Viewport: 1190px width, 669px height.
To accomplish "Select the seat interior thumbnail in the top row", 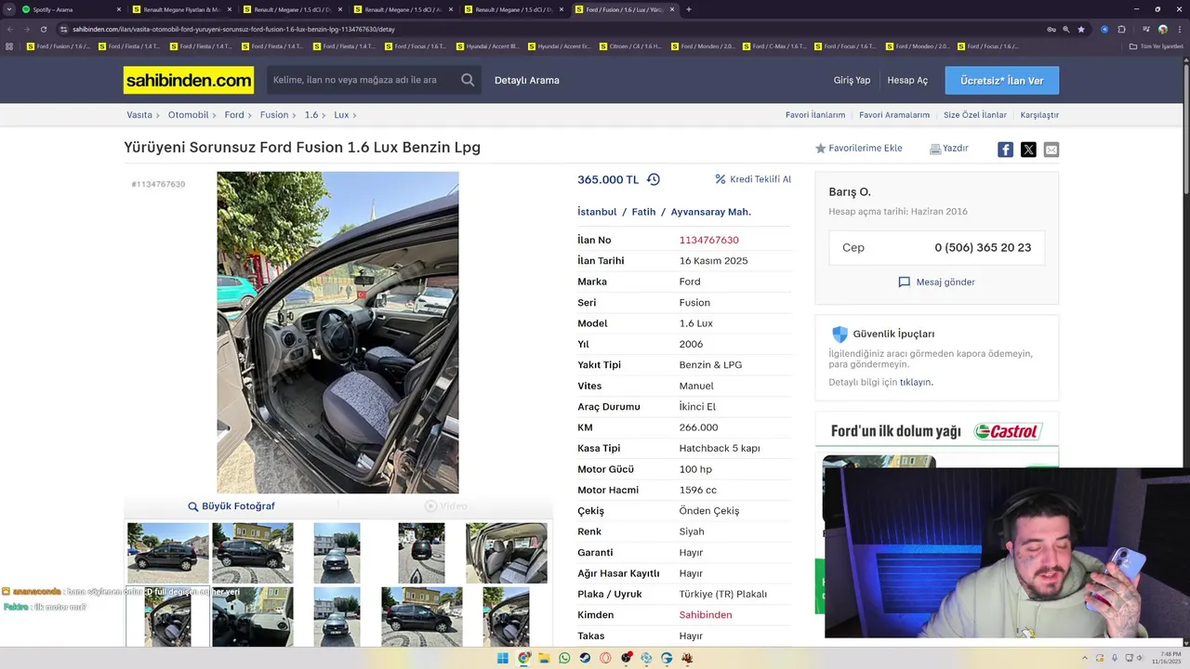I will (507, 553).
